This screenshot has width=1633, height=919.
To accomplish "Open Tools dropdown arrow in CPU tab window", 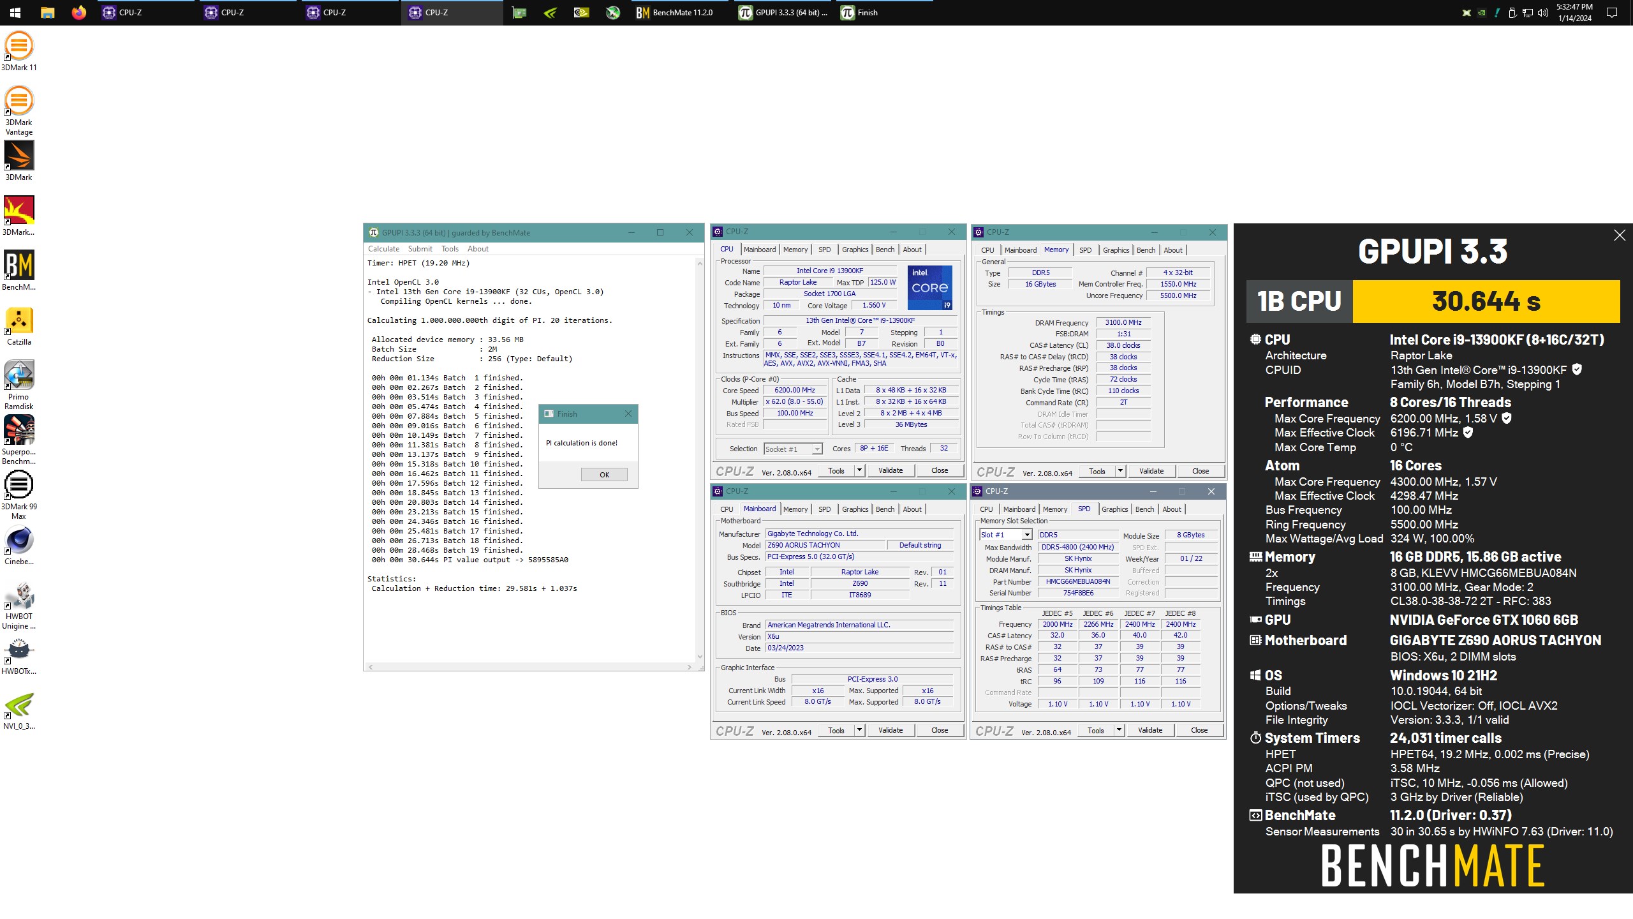I will pyautogui.click(x=859, y=470).
